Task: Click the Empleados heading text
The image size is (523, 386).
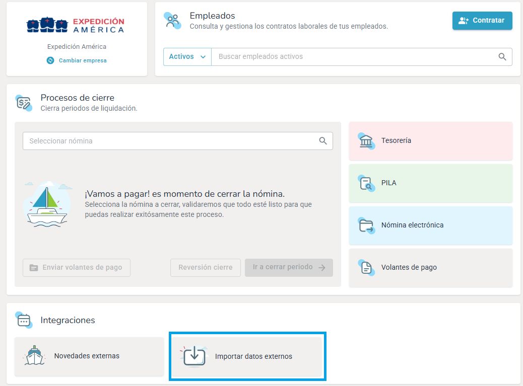Action: coord(212,16)
